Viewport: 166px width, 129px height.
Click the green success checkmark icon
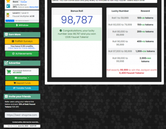tap(61, 31)
